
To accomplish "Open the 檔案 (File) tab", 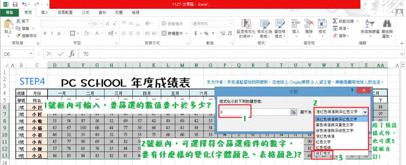I will (x=10, y=12).
